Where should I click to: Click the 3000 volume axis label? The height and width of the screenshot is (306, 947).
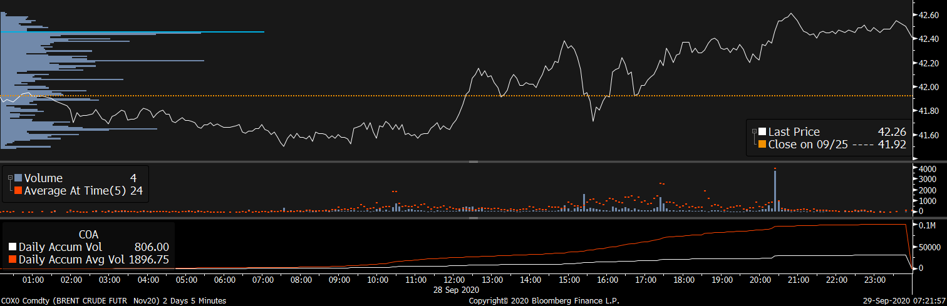click(x=927, y=180)
